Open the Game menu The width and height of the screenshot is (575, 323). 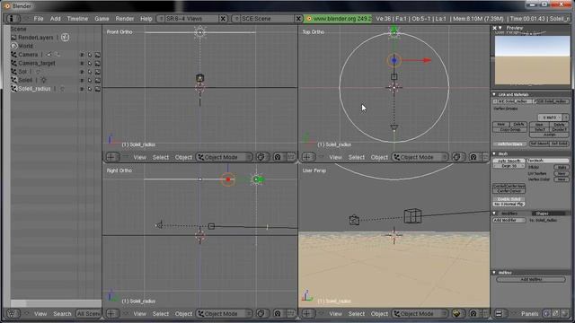pos(102,18)
